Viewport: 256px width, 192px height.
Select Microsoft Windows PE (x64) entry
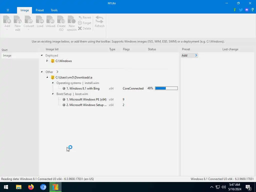click(x=86, y=99)
